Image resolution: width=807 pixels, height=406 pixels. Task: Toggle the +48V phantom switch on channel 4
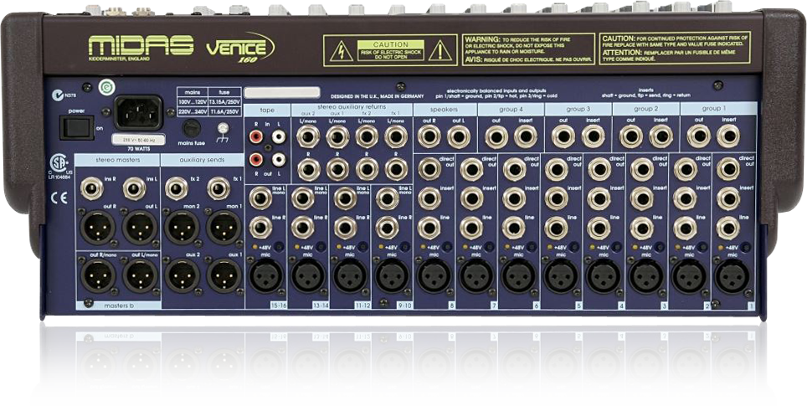coord(617,247)
